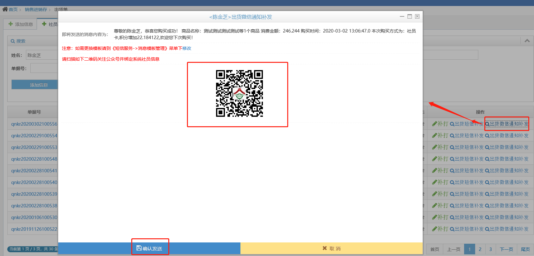The width and height of the screenshot is (534, 256).
Task: Select page 1 in pagination
Action: [469, 249]
